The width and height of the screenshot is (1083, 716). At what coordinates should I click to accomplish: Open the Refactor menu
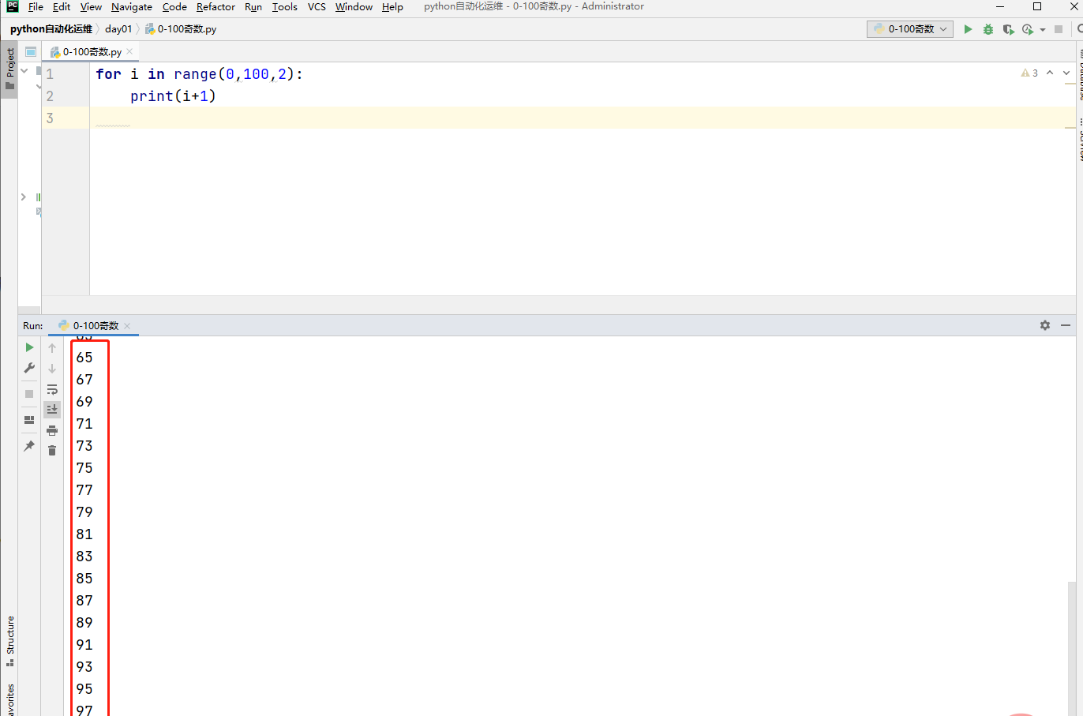point(215,7)
